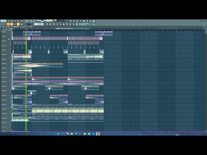This screenshot has width=207, height=155.
Task: Mute Track 3 via its green dot
Action: click(11, 44)
